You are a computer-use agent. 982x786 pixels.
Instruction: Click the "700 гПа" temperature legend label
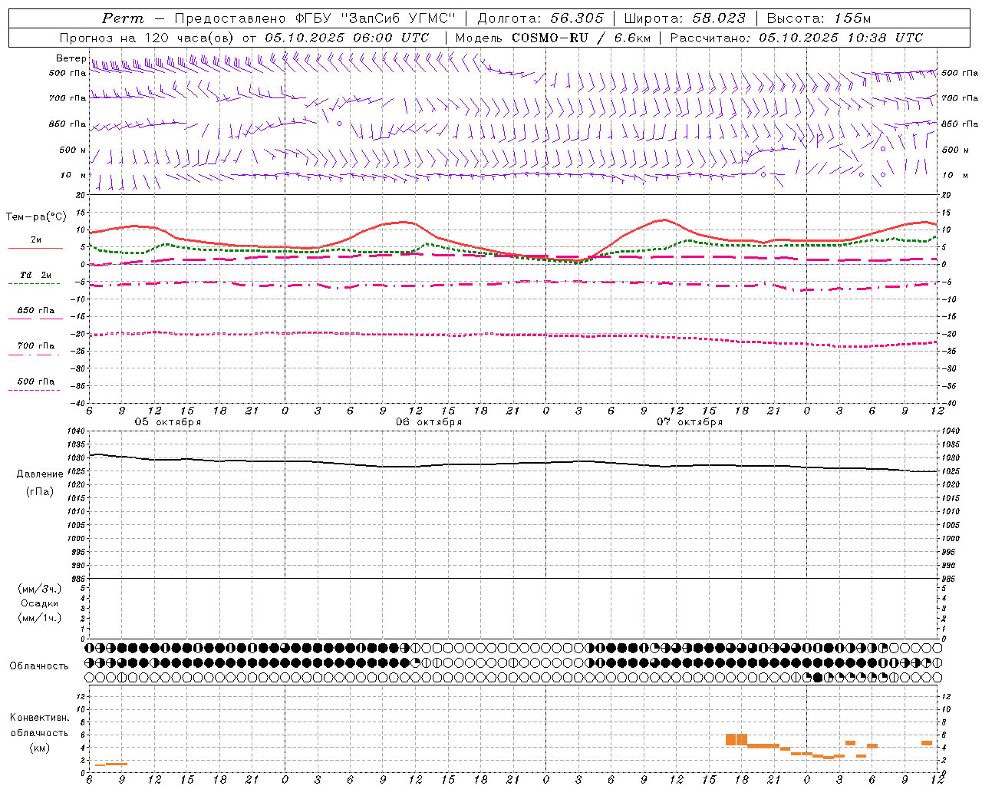35,346
